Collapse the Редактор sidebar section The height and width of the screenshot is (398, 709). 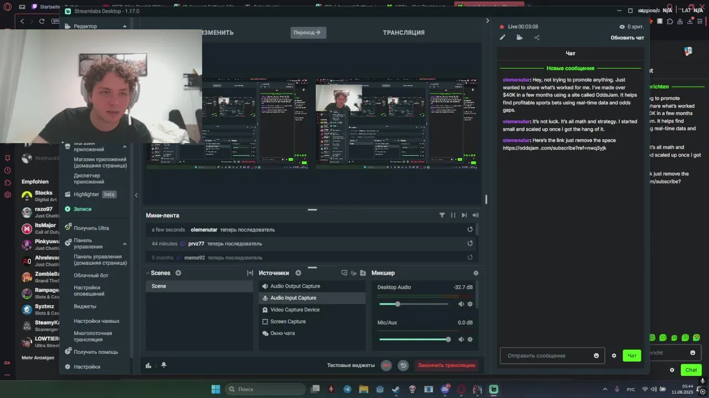coord(125,27)
